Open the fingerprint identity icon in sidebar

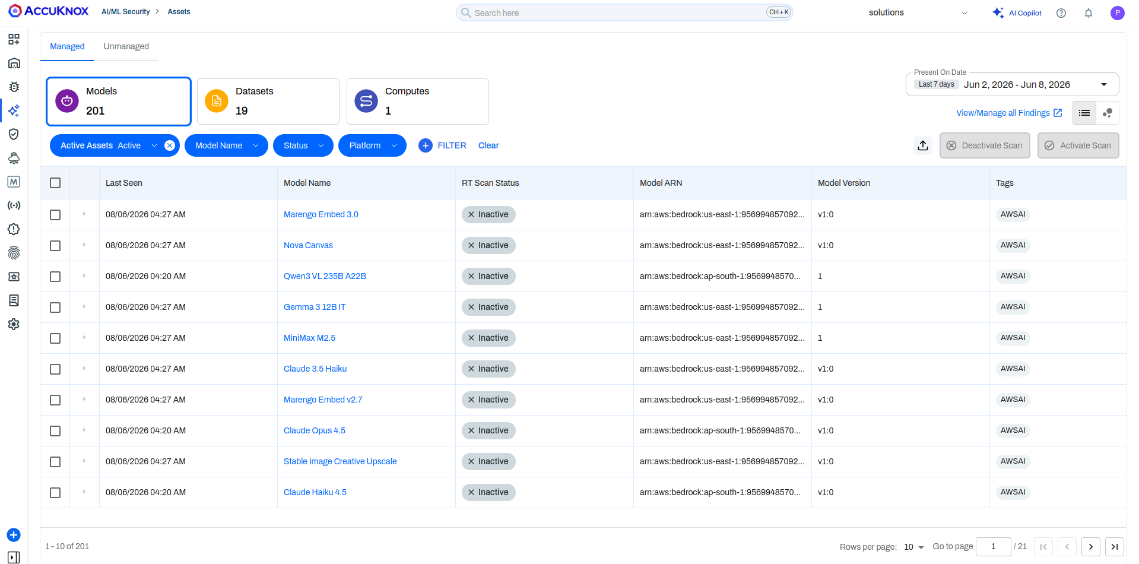point(14,253)
